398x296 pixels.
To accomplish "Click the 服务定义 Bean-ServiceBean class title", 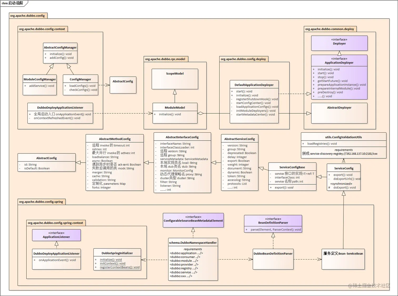I will (x=343, y=253).
